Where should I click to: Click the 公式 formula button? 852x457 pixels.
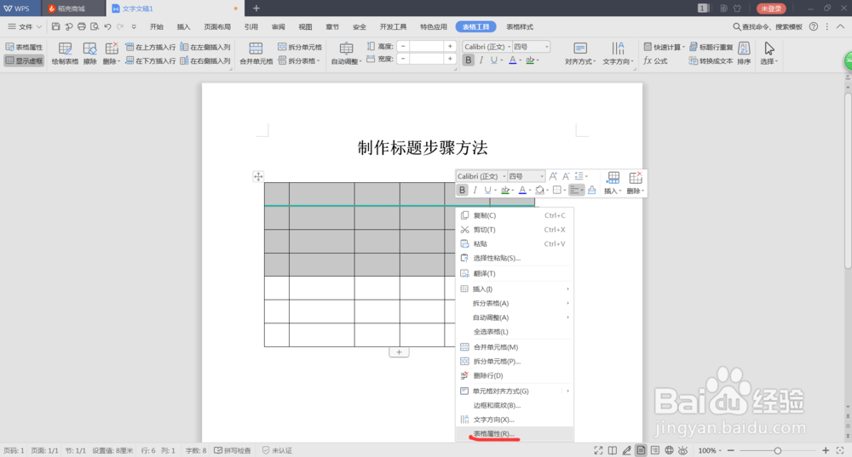[x=655, y=60]
